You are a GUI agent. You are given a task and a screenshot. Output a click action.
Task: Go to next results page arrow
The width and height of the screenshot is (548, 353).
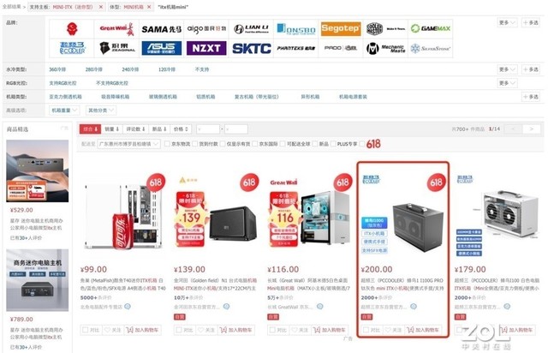(531, 129)
